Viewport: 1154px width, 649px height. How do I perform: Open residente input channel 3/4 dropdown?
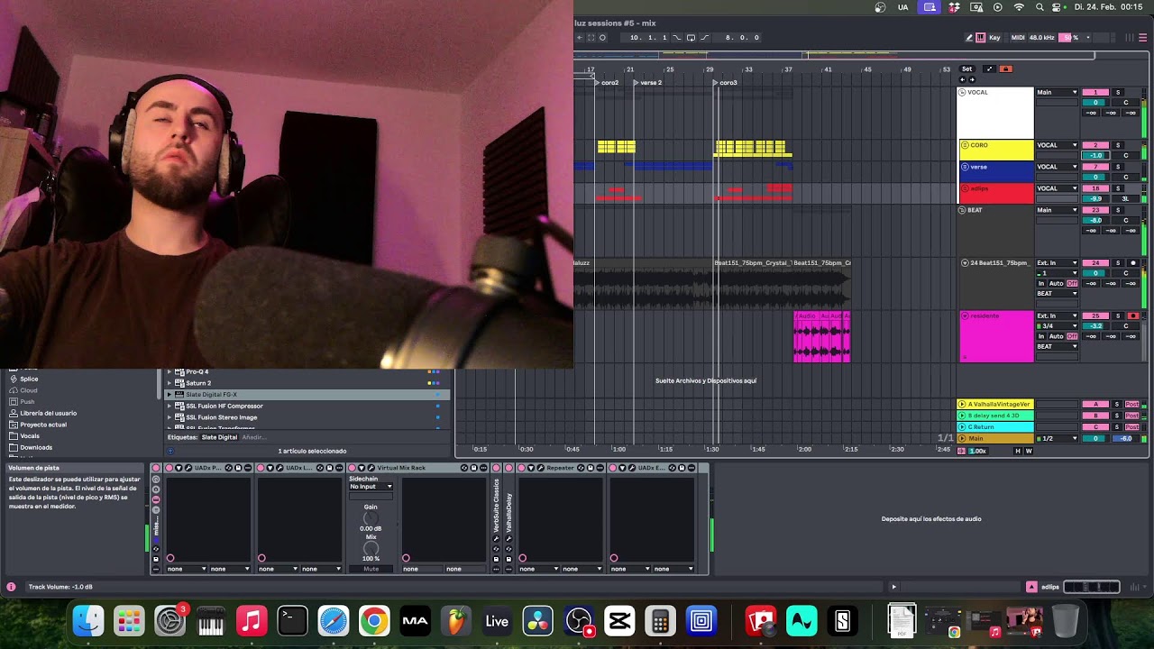click(x=1057, y=326)
